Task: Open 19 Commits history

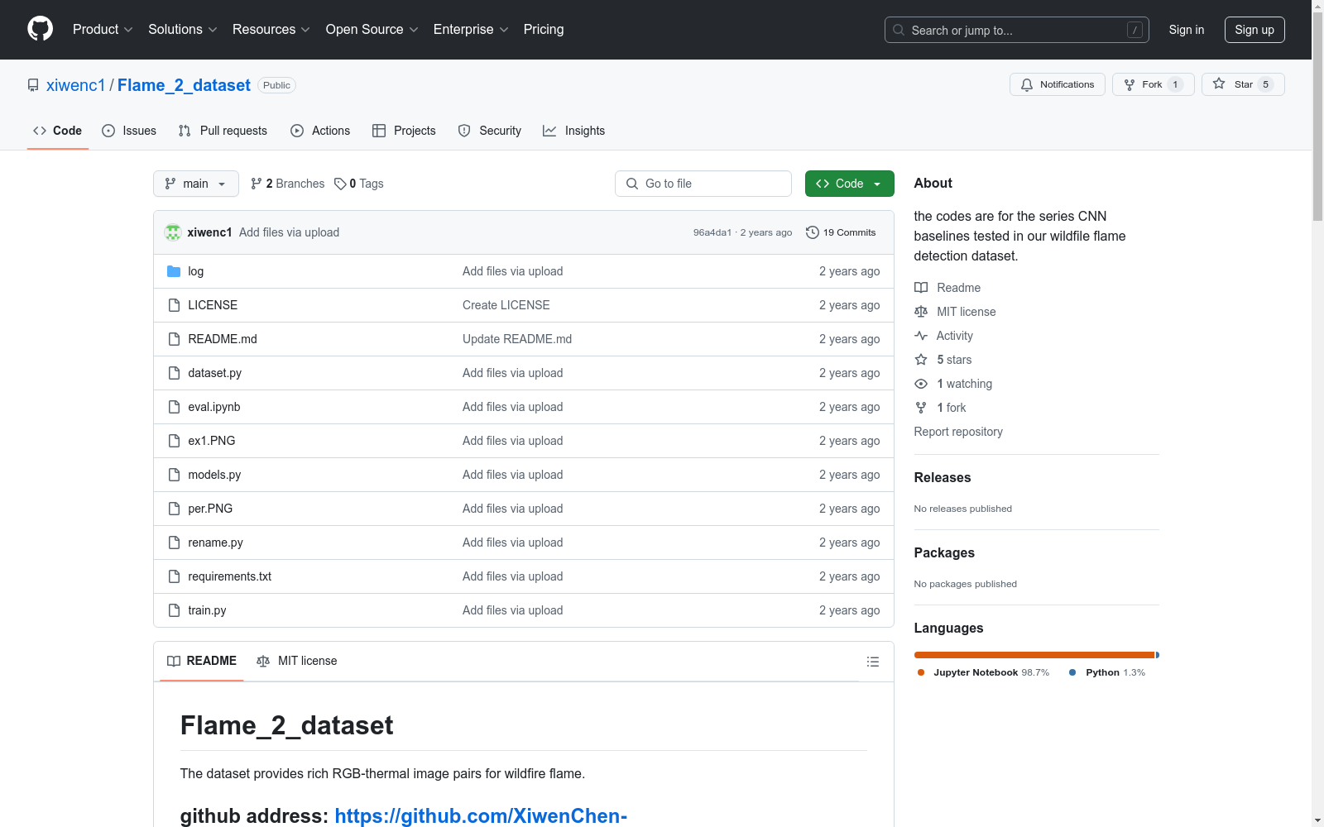Action: click(x=841, y=232)
